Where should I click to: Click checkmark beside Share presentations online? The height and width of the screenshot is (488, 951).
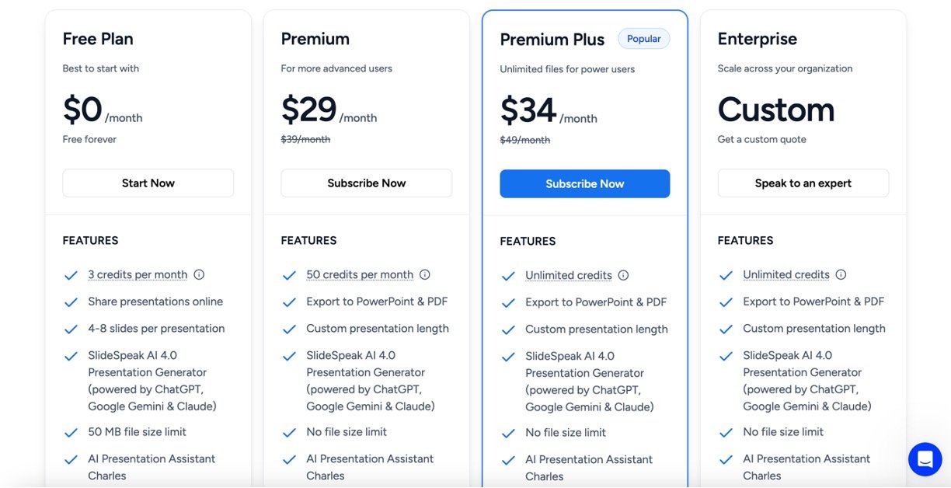(71, 302)
